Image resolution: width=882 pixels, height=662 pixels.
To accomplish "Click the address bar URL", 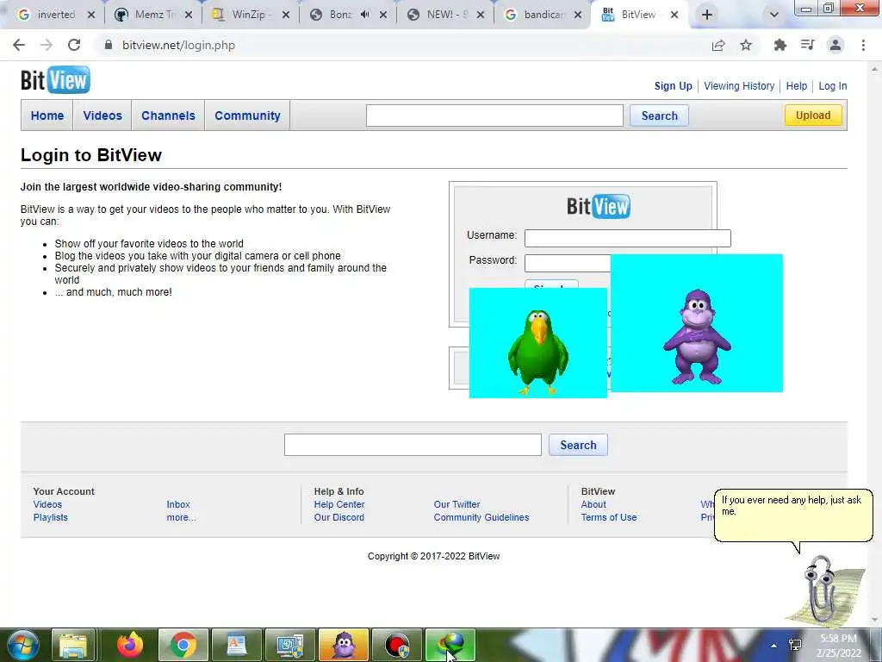I will click(179, 45).
